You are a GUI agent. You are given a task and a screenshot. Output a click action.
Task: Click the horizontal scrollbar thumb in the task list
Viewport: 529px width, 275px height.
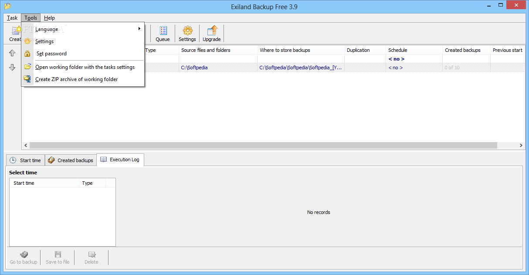pyautogui.click(x=263, y=146)
